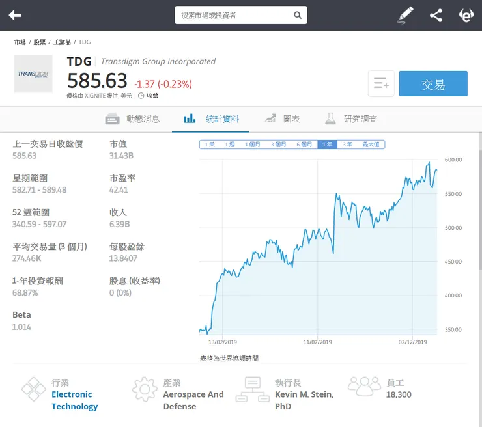Click the 市盈率 value 42.41
Screen dimensions: 482x427
[x=119, y=190]
